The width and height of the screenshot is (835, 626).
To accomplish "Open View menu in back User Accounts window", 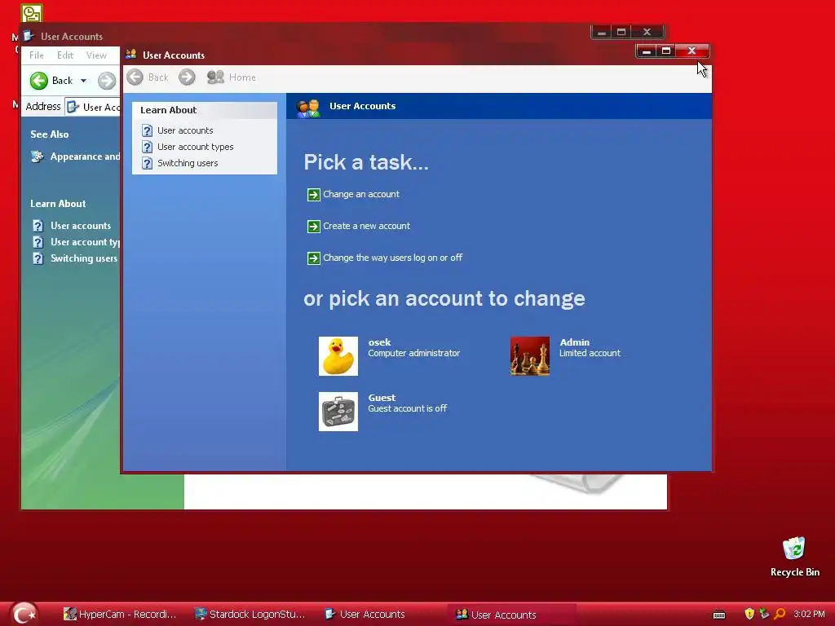I will [x=96, y=55].
